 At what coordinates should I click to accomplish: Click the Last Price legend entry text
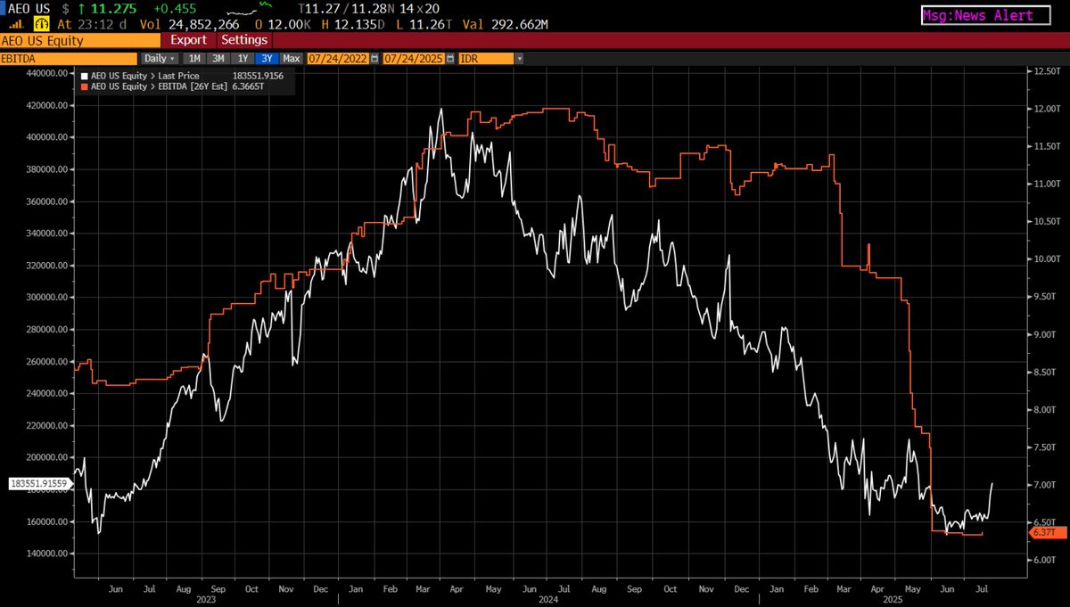(144, 77)
